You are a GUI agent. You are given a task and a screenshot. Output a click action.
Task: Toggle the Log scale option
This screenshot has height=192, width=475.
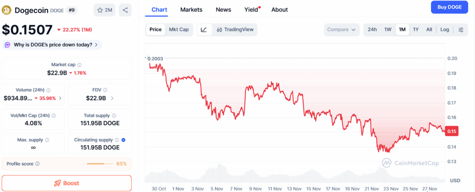(x=444, y=30)
